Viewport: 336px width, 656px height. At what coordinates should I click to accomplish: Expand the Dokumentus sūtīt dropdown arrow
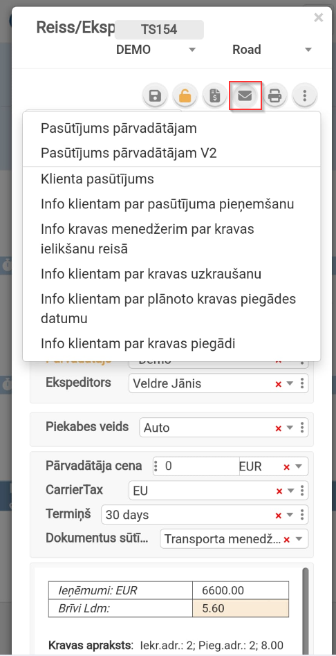(299, 540)
